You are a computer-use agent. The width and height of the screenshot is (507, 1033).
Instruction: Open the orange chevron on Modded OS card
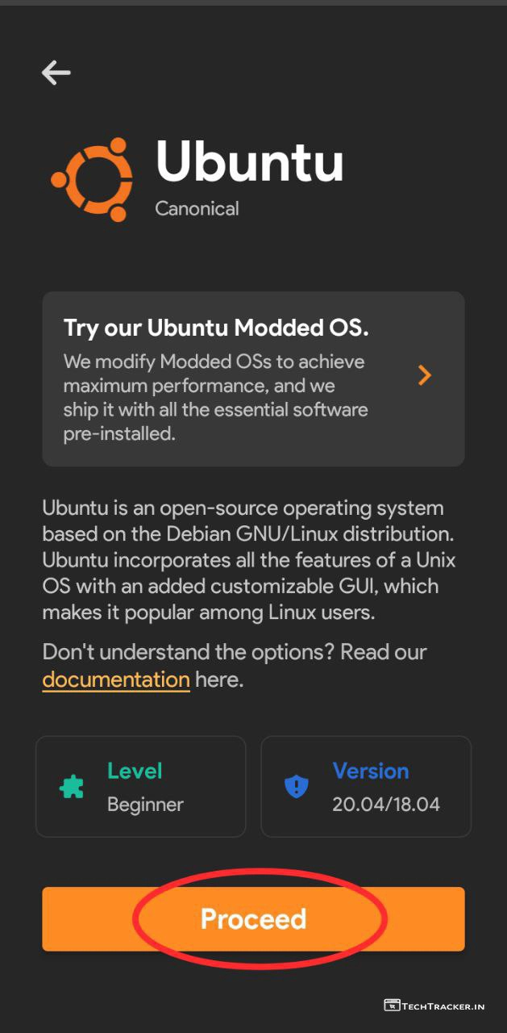[425, 374]
